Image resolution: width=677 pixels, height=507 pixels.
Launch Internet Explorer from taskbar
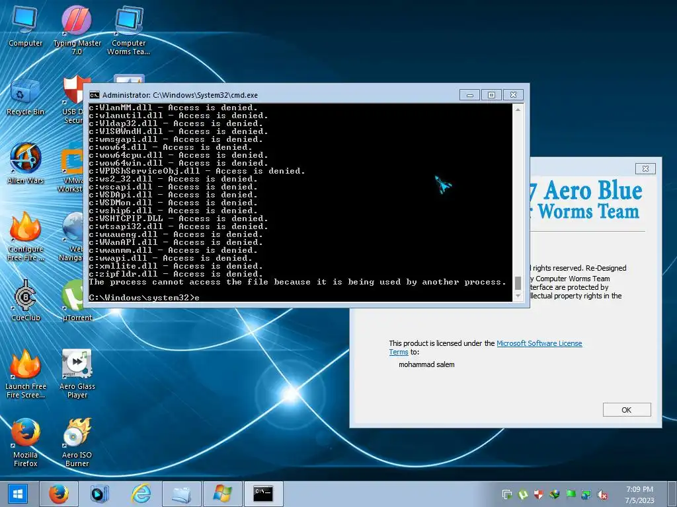coord(141,494)
